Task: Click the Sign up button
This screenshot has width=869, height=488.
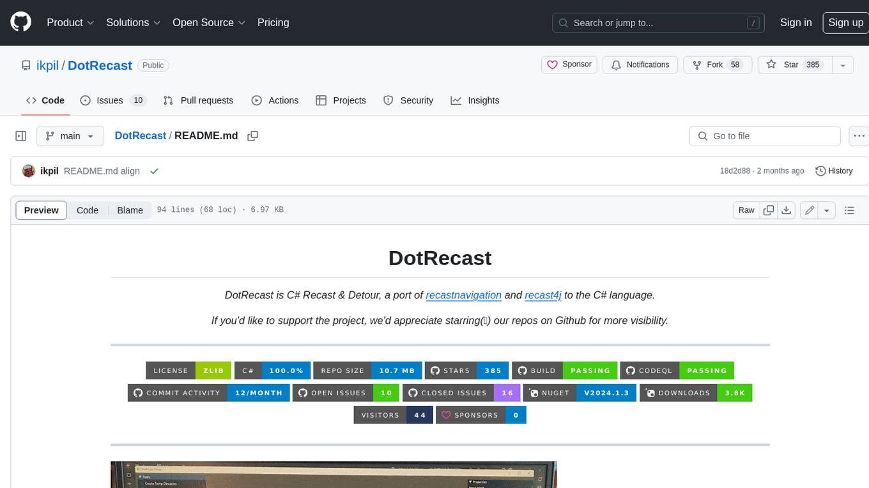Action: coord(845,22)
